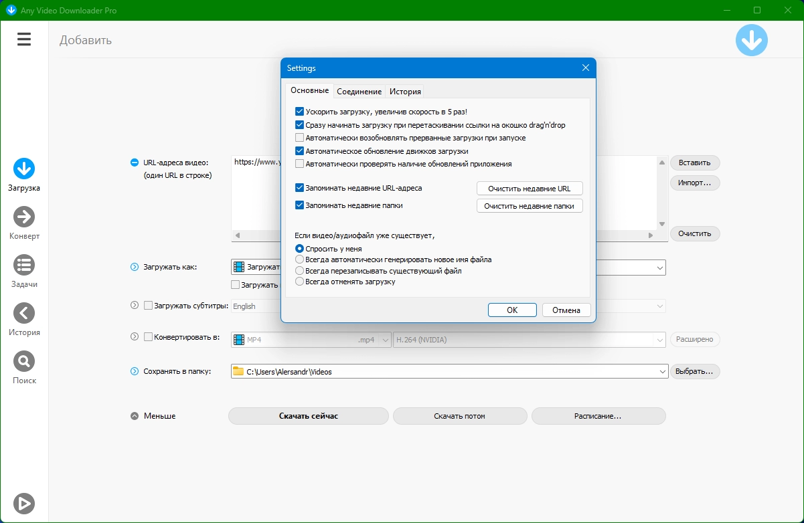Click the film icon in Загружать как field
Viewport: 804px width, 523px height.
(239, 267)
